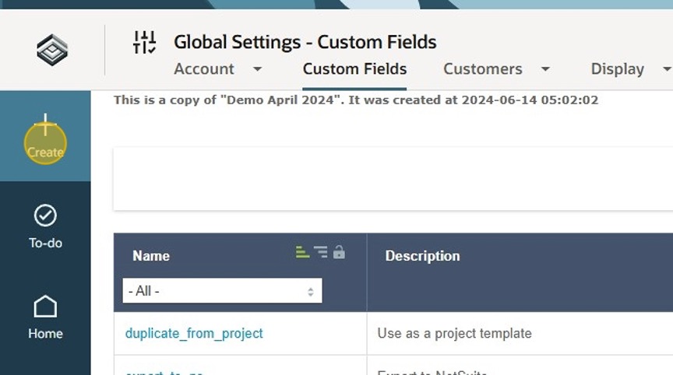The image size is (673, 375).
Task: Switch to the Custom Fields tab
Action: click(x=354, y=69)
